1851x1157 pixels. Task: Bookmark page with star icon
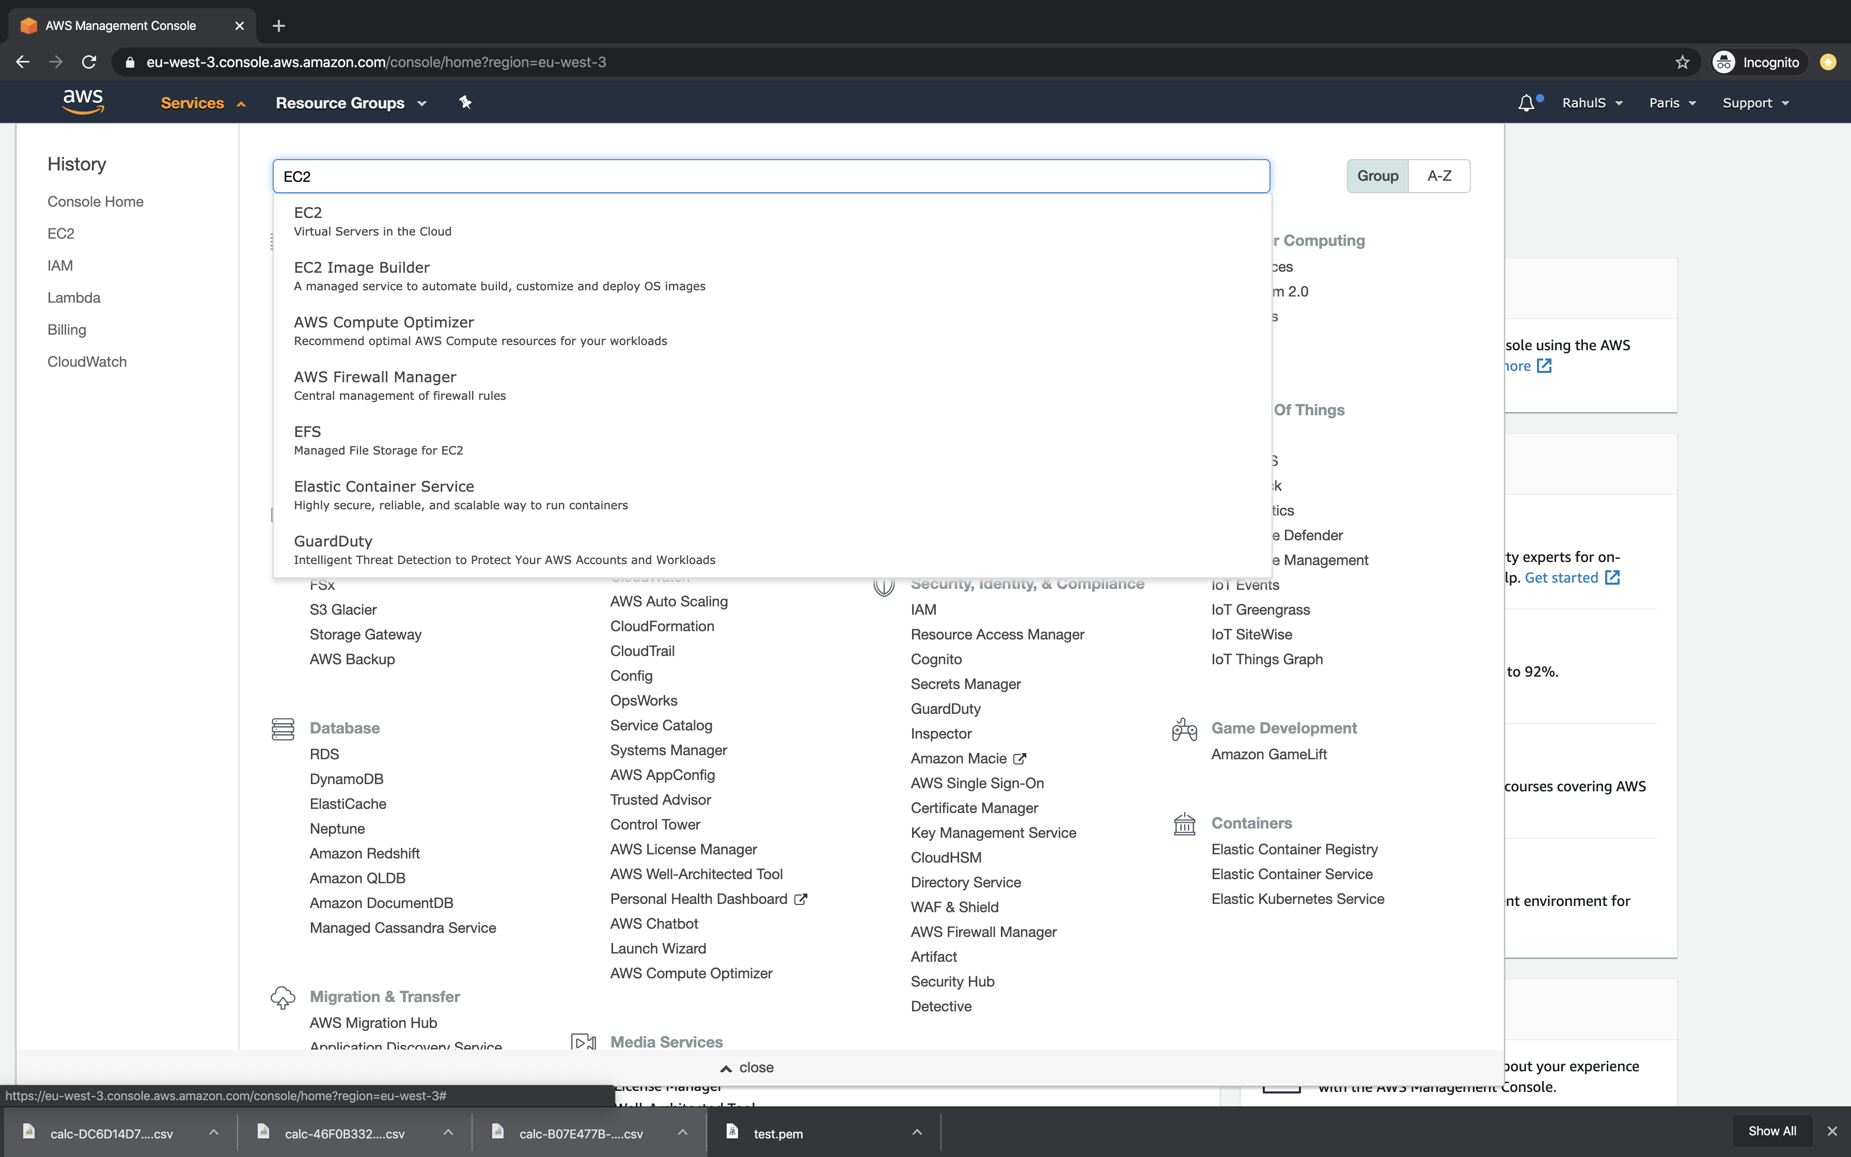[x=1682, y=62]
